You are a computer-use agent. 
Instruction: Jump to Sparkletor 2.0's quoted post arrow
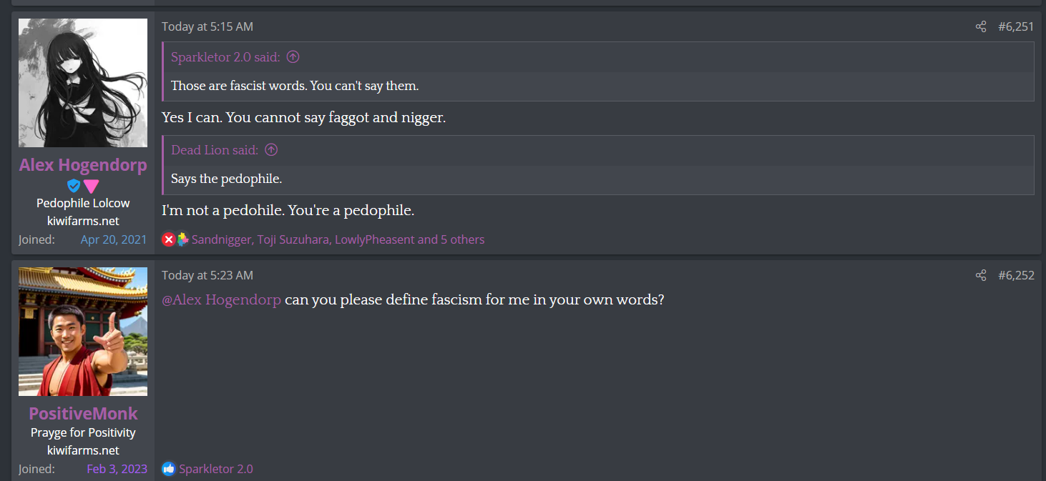coord(293,57)
